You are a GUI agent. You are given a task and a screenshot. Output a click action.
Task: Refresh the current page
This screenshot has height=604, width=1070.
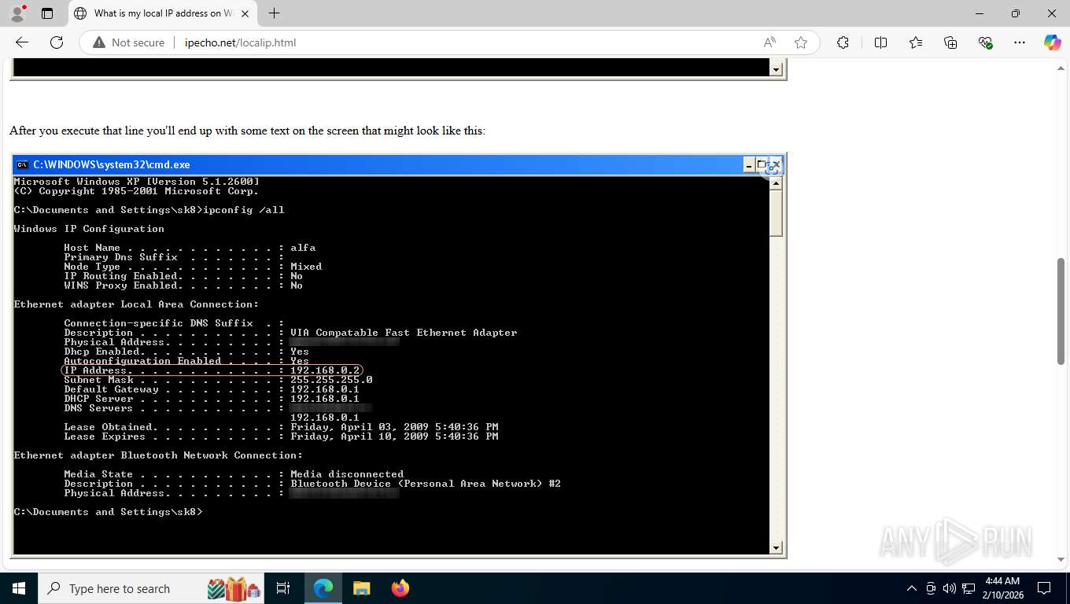(x=57, y=42)
